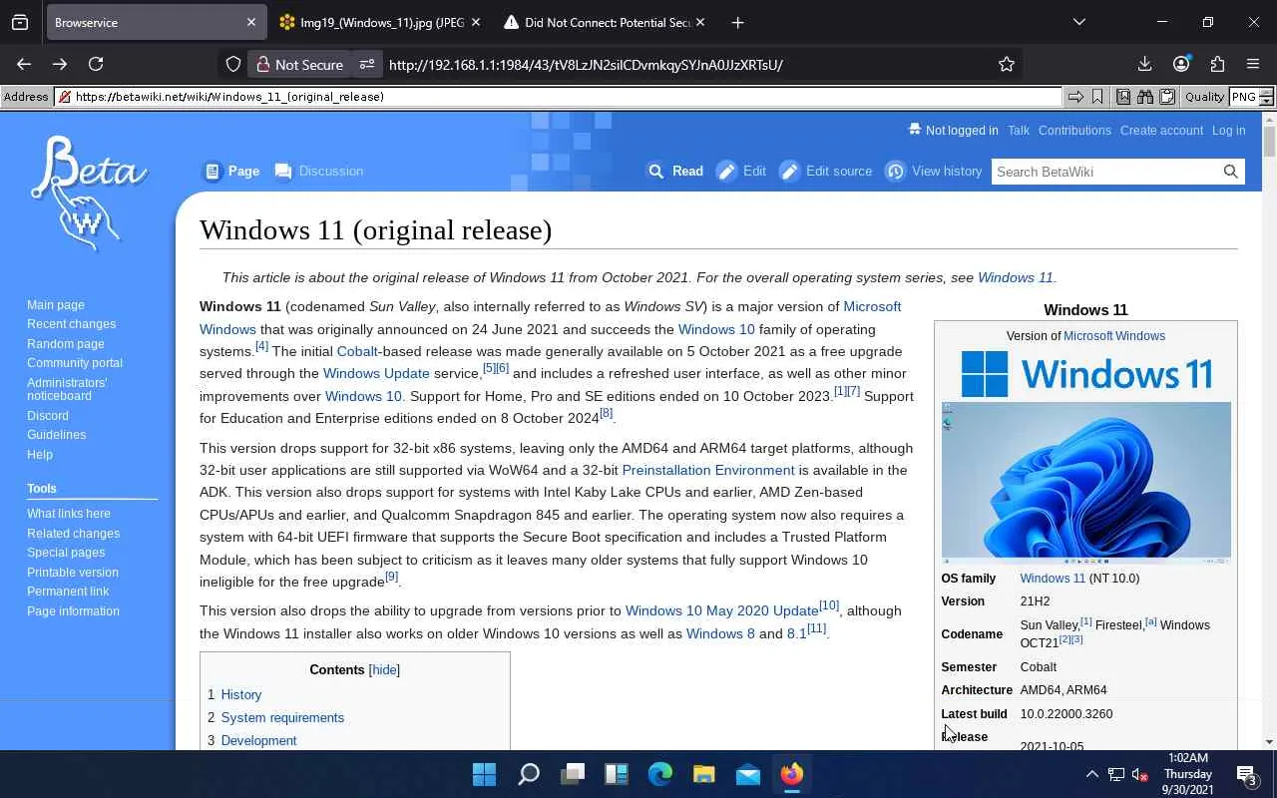Select the Read tab
Image resolution: width=1277 pixels, height=798 pixels.
point(675,172)
